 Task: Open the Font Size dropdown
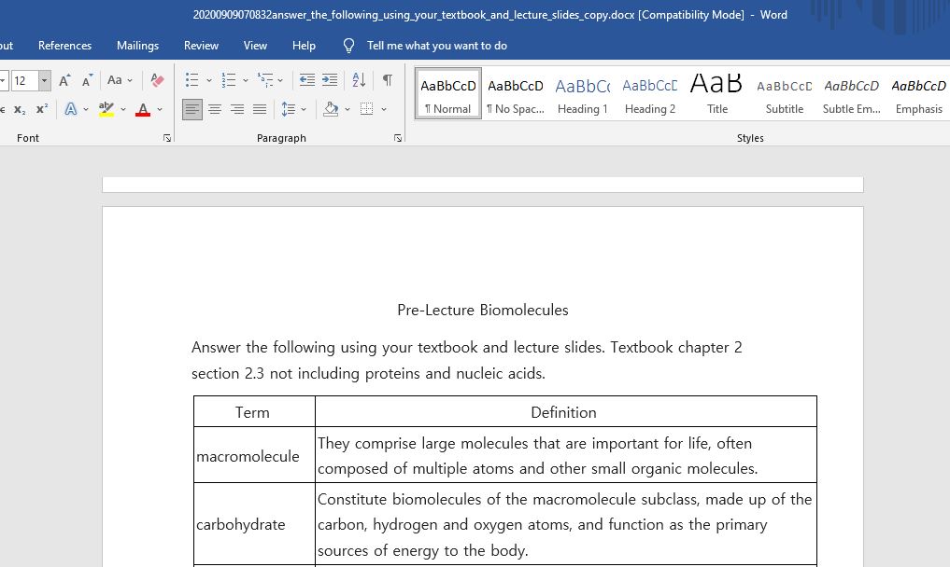coord(44,80)
